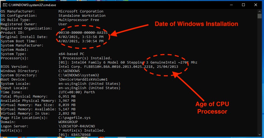Click '(UTC+08:00) Perth' time zone value
The width and height of the screenshot is (264, 138).
tap(77, 92)
